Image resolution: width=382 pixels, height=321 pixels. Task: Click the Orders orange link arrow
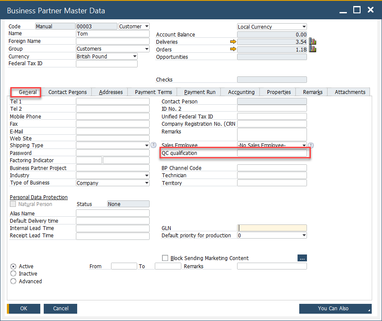(x=233, y=49)
